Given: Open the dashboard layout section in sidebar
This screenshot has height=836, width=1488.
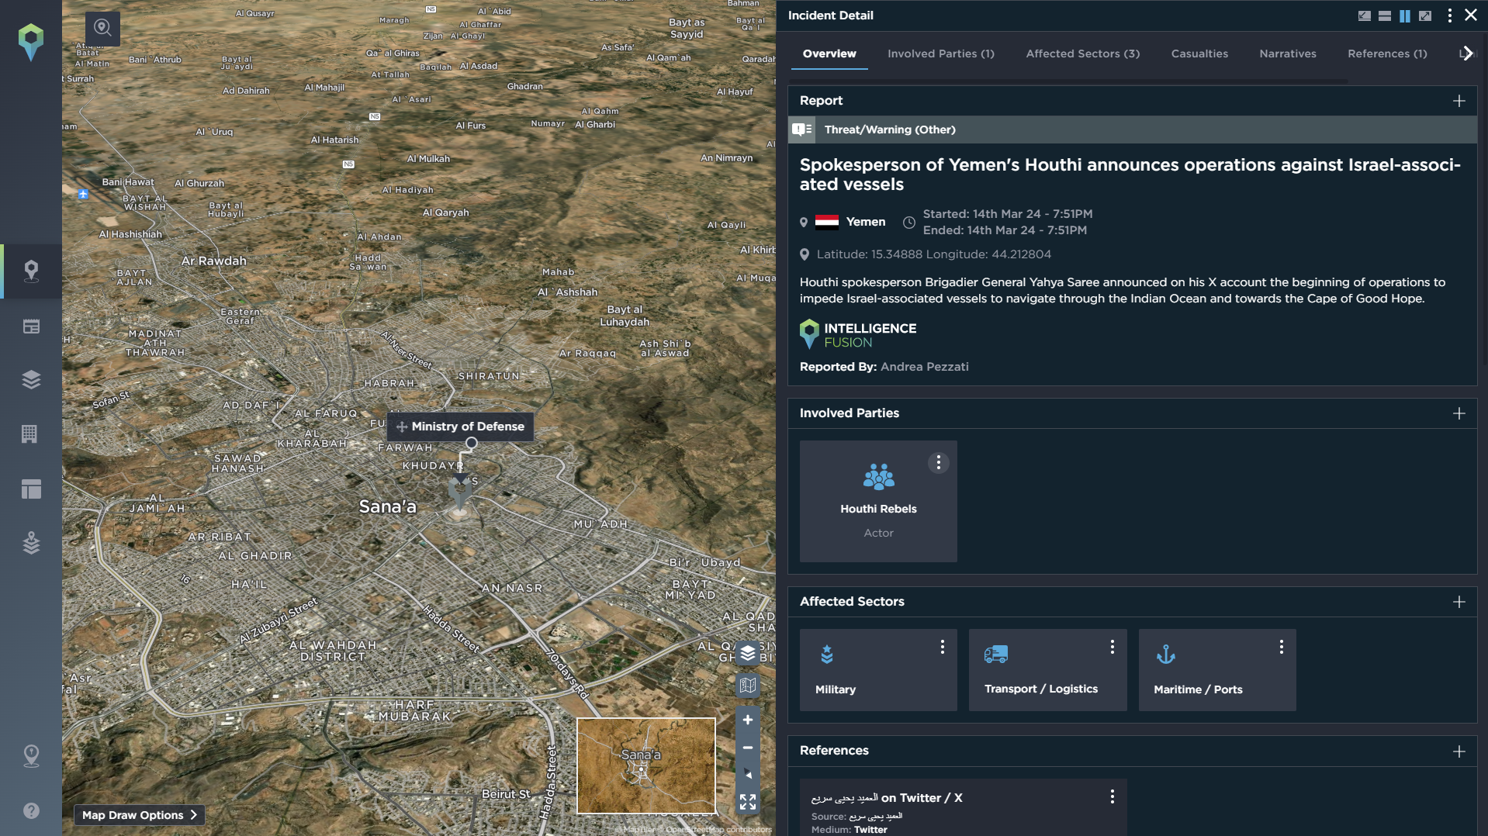Looking at the screenshot, I should (x=31, y=489).
